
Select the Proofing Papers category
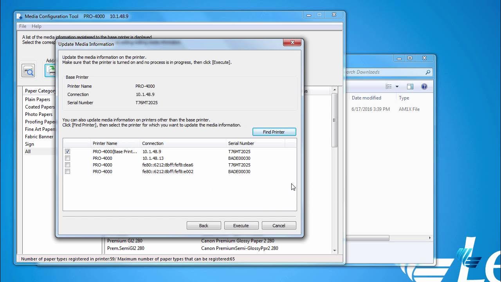tap(40, 122)
